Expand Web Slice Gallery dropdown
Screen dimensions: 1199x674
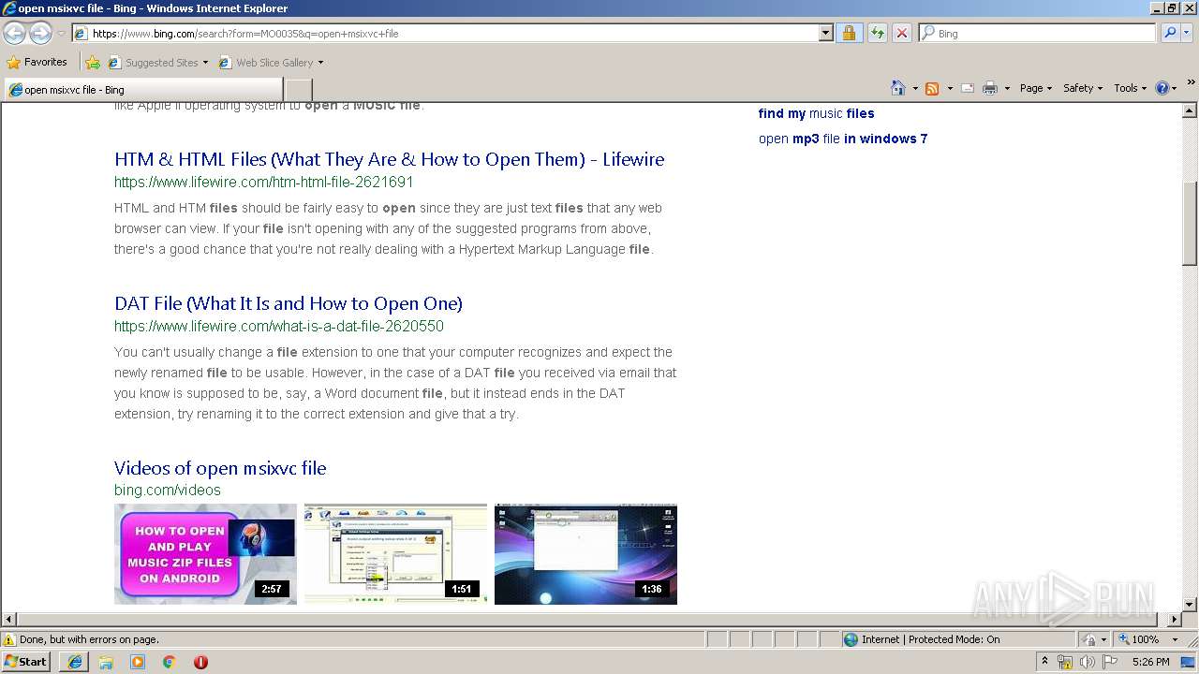coord(320,63)
